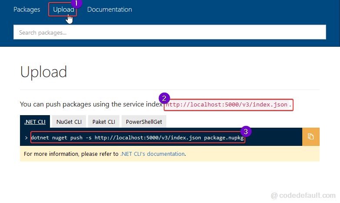Screen dimensions: 340x203
Task: Switch to the NuGet CLI tab
Action: 69,122
